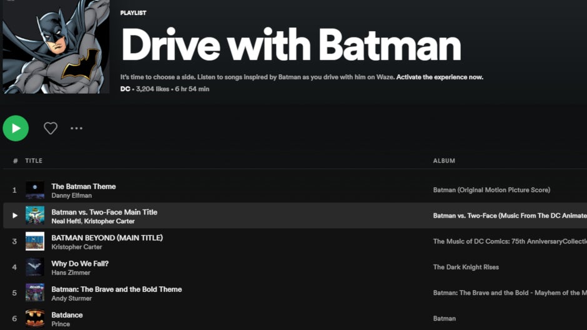Click BATMAN BEYOND track thumbnail
This screenshot has height=330, width=587.
[35, 241]
